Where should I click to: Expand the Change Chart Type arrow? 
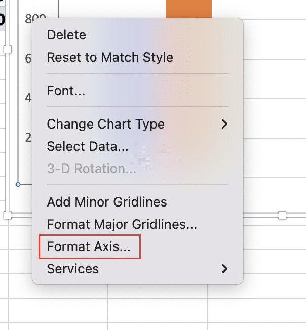pyautogui.click(x=225, y=124)
